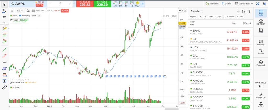Open Preferences from the sidebar
Viewport: 268px width, 110px height.
[261, 96]
